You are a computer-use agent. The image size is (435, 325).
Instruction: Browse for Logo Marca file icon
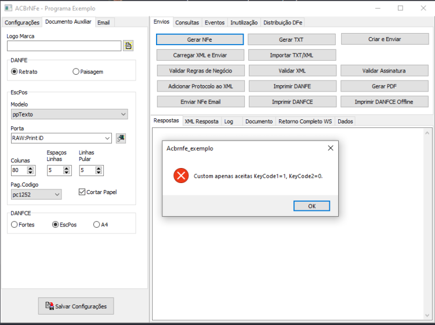click(128, 46)
